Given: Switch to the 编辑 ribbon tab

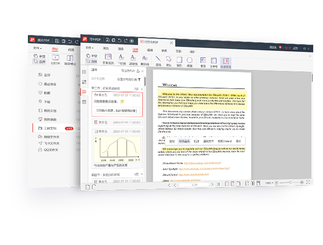Looking at the screenshot, I should point(150,49).
